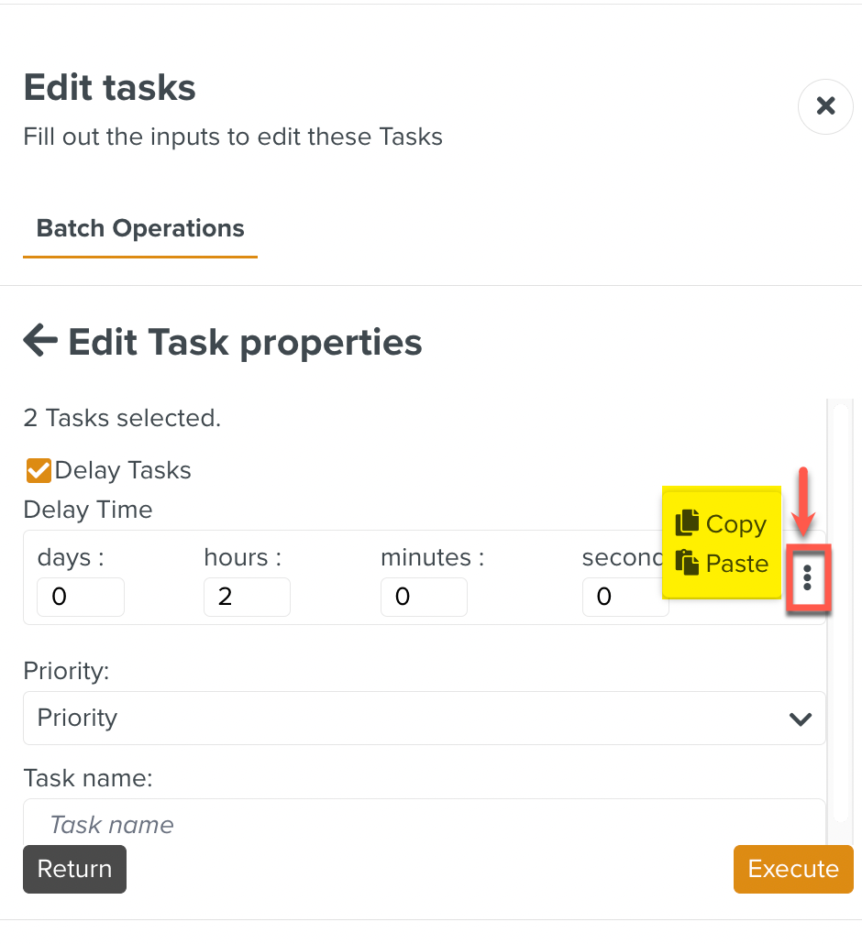Focus the hours delay input
Image resolution: width=862 pixels, height=944 pixels.
point(246,598)
